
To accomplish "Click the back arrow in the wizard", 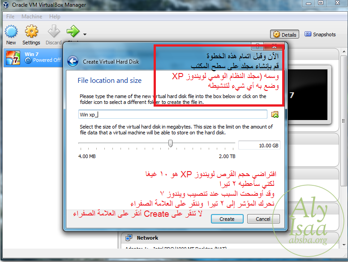I will (x=73, y=62).
